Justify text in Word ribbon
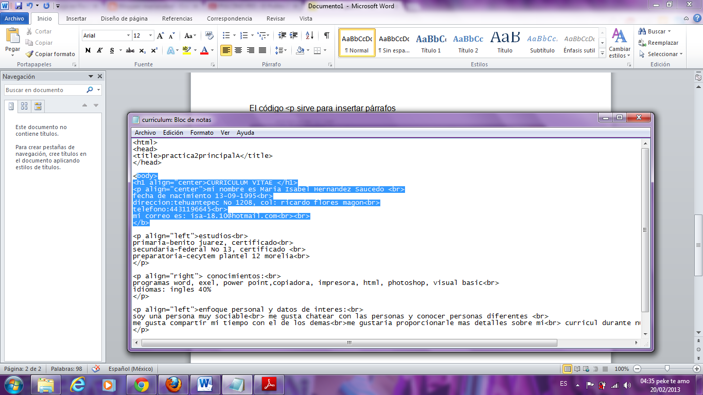703x395 pixels. 262,50
